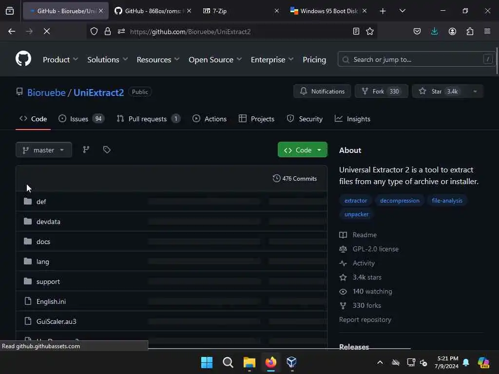499x374 pixels.
Task: Switch to the Security tab
Action: [305, 119]
